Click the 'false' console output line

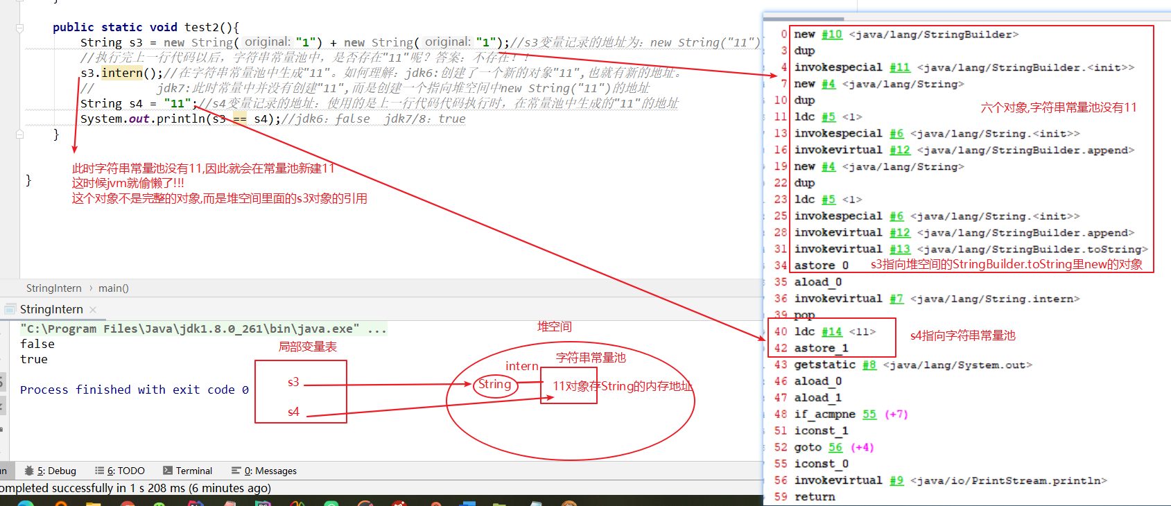pos(37,344)
